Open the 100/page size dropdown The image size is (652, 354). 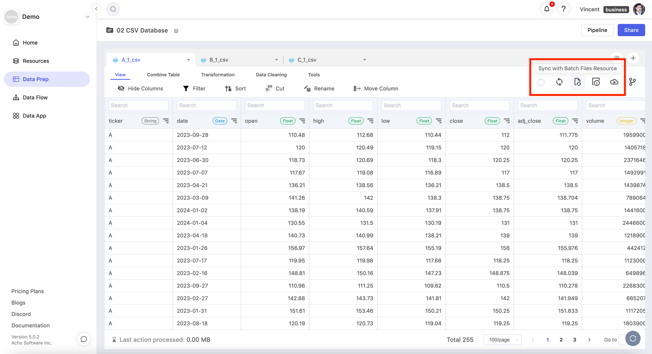(502, 340)
